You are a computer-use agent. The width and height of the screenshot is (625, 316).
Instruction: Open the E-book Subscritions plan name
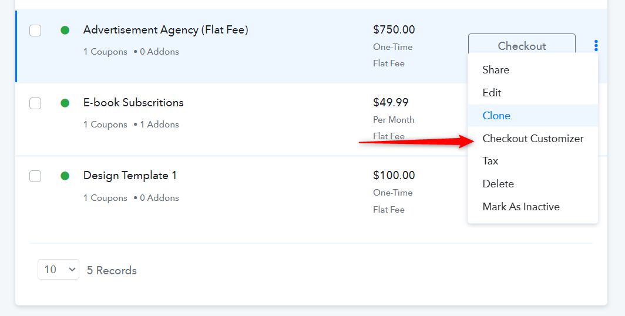click(133, 102)
